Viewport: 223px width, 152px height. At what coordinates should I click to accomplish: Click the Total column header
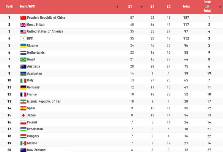click(186, 6)
